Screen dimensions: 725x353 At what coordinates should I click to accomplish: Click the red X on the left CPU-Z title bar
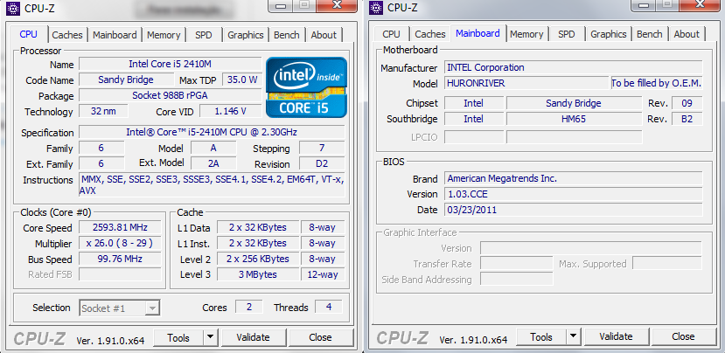(338, 5)
